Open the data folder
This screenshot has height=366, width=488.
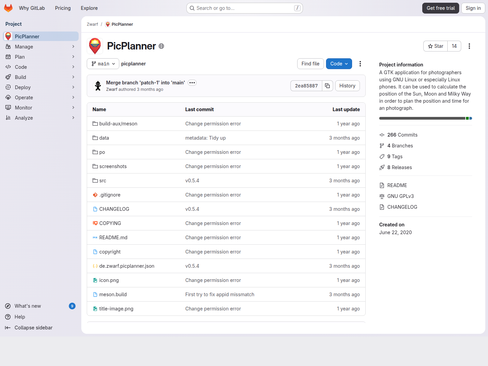[104, 138]
